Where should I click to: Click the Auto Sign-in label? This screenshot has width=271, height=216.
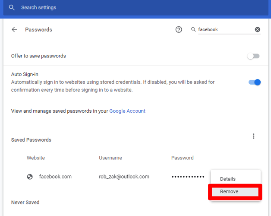pos(25,74)
